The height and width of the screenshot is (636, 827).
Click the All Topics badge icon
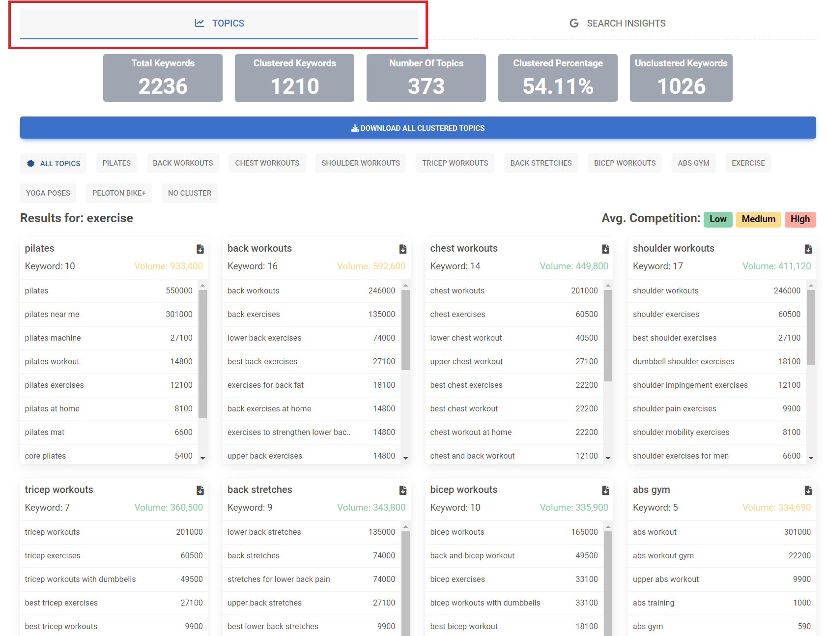pyautogui.click(x=30, y=163)
